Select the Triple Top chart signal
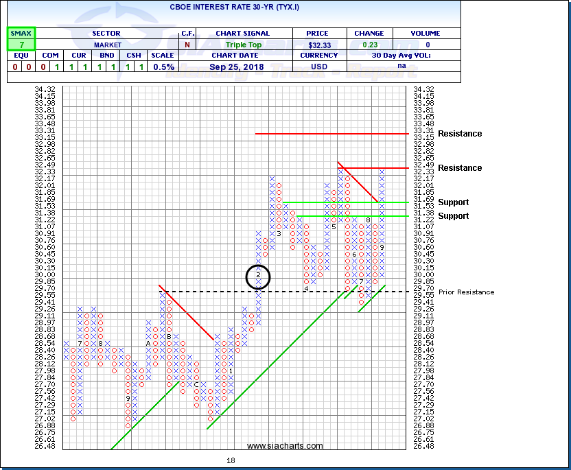Screen dimensions: 571x470 tap(243, 44)
